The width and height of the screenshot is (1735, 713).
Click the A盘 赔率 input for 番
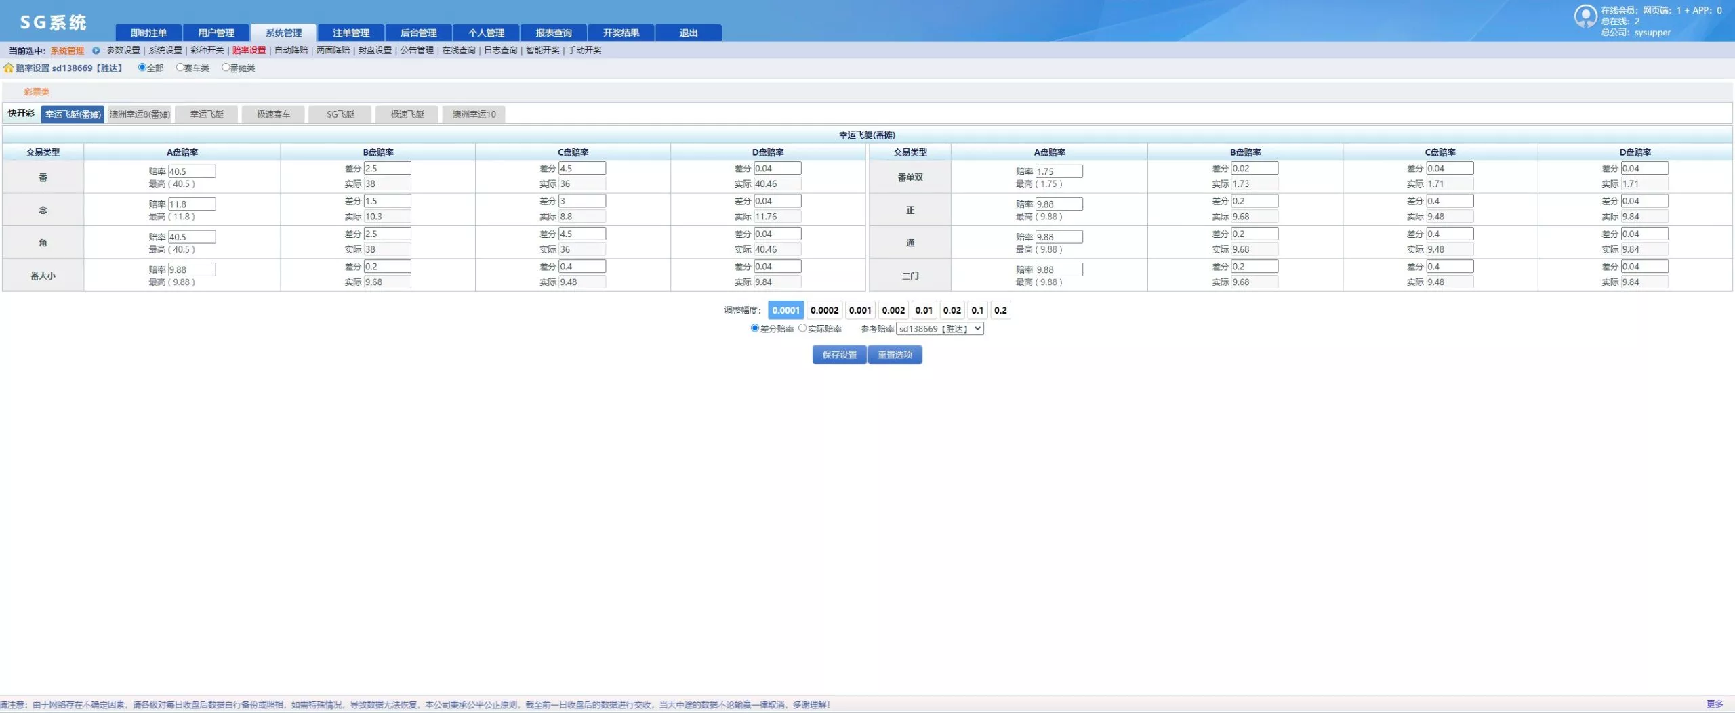point(192,171)
